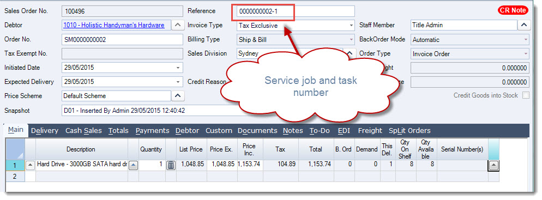Click the Tax Exempt No. field
This screenshot has width=542, height=200.
coord(122,54)
